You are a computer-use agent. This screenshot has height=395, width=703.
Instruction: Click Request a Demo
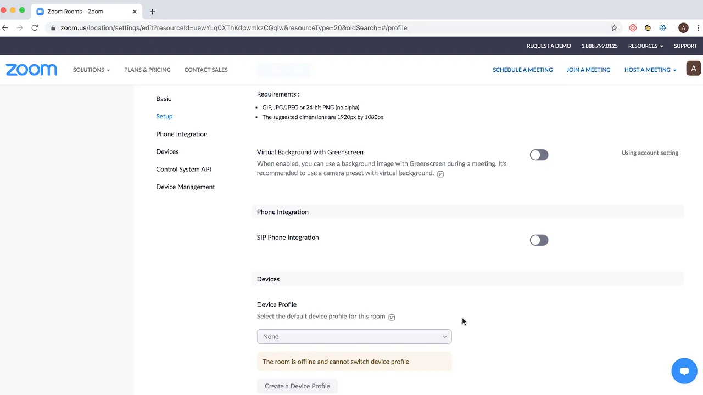(x=549, y=46)
